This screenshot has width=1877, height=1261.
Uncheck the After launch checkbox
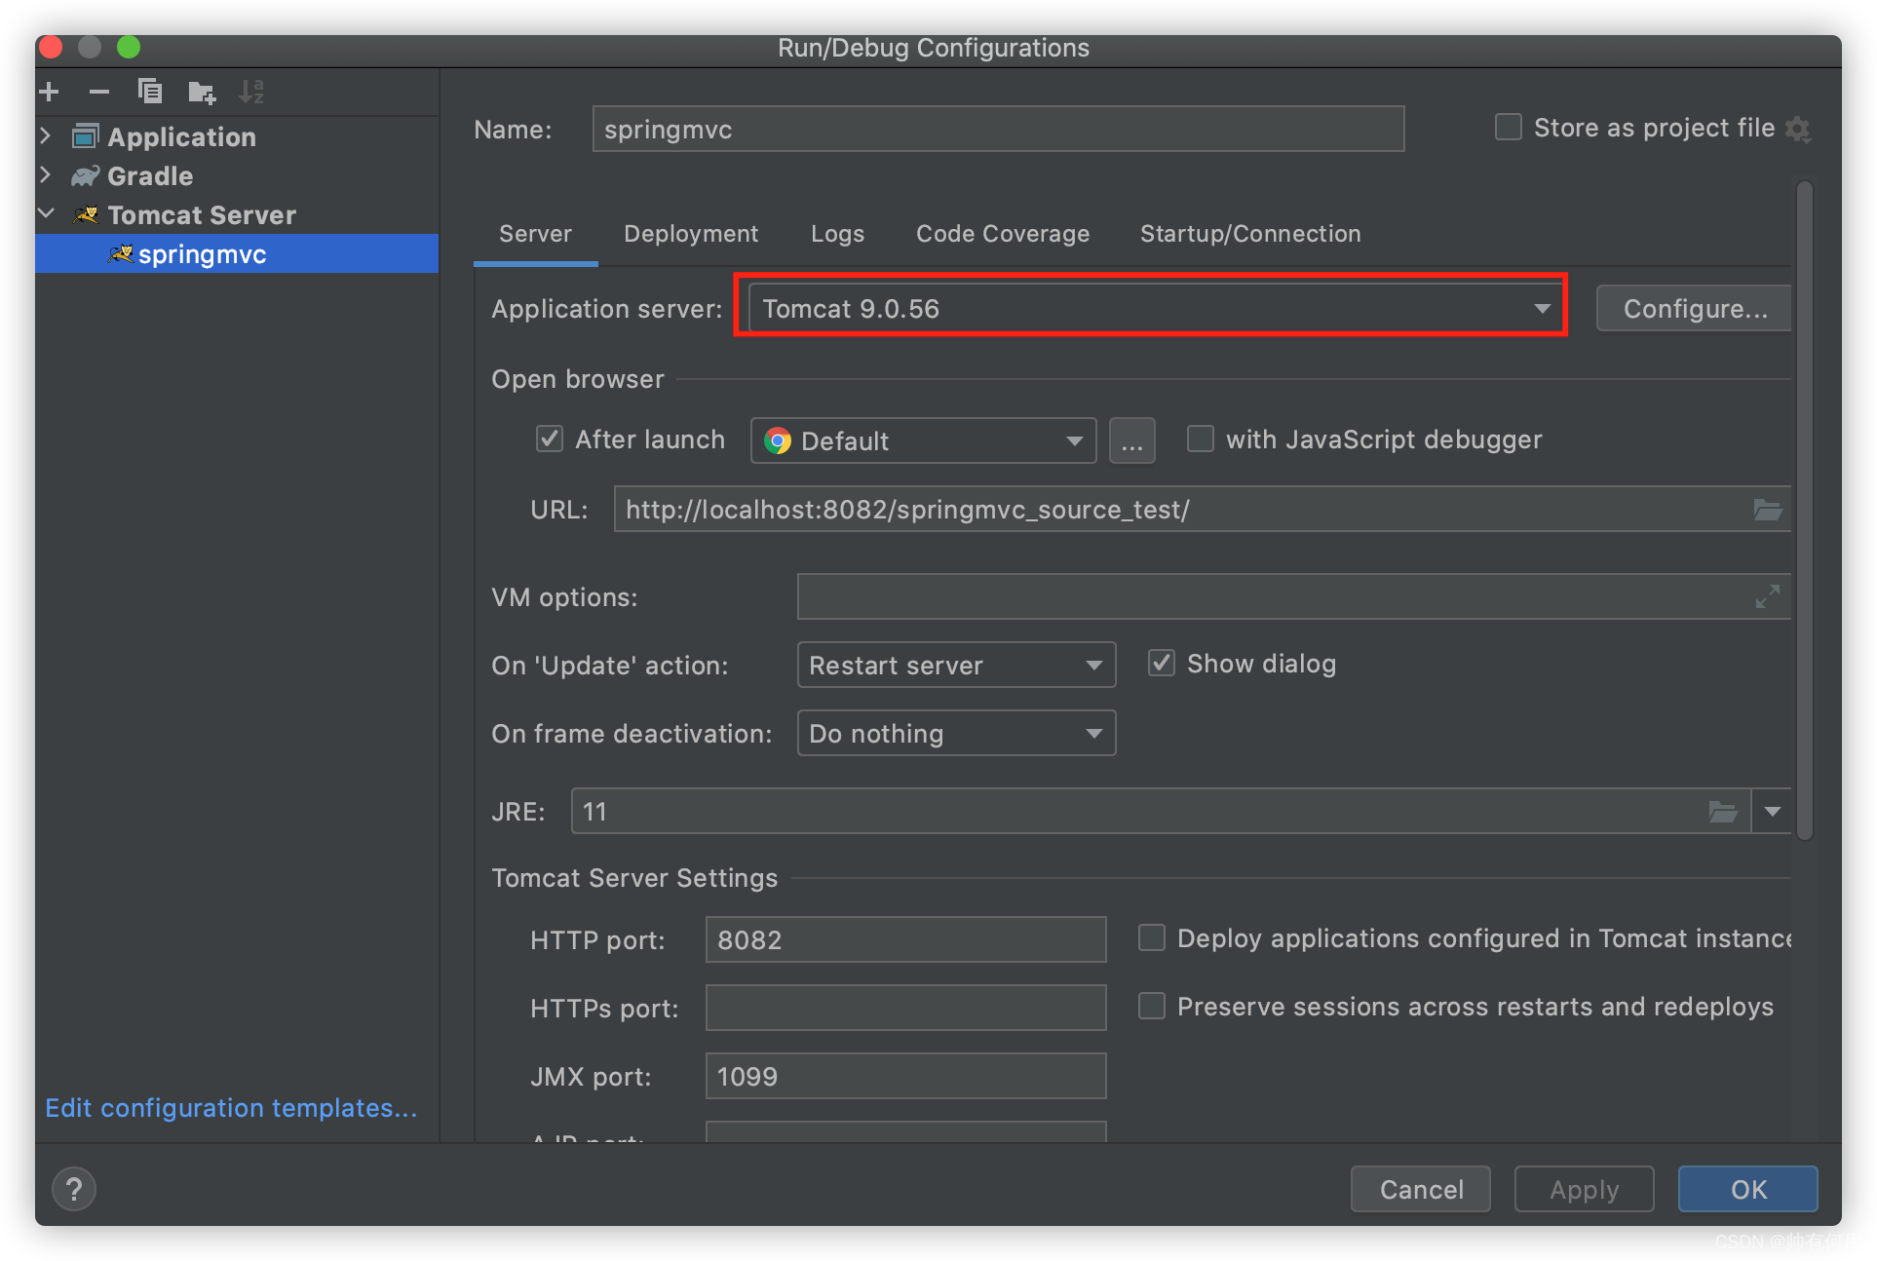tap(550, 439)
